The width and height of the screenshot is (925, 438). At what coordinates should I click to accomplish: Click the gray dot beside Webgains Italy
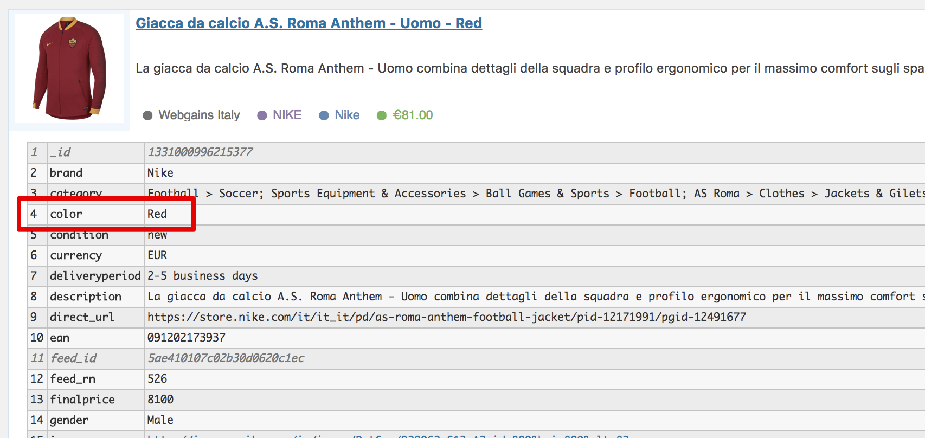point(147,115)
